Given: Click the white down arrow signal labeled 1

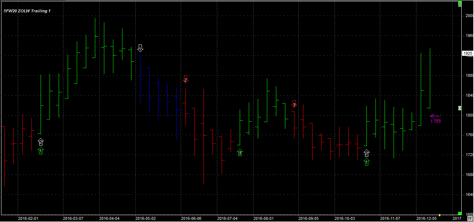Looking at the screenshot, I should 140,48.
